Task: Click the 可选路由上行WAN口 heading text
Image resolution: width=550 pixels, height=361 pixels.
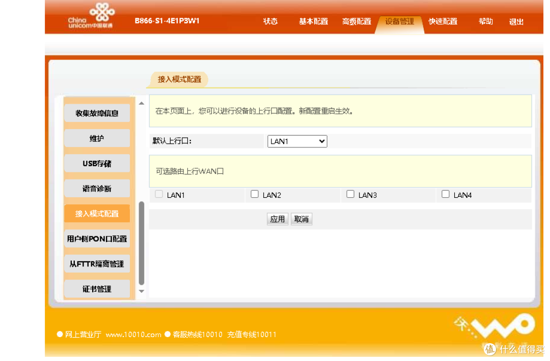Action: [x=190, y=171]
